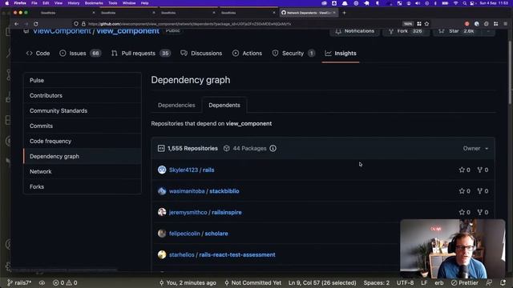Open Code frequency in the sidebar

click(x=83, y=141)
